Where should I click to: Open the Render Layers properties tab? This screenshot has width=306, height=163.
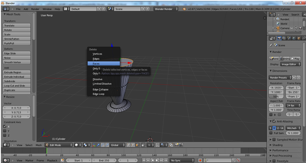[x=284, y=38]
